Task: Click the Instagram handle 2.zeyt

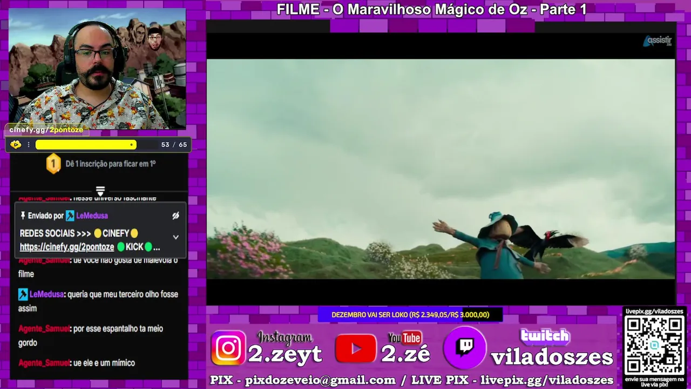Action: (284, 354)
